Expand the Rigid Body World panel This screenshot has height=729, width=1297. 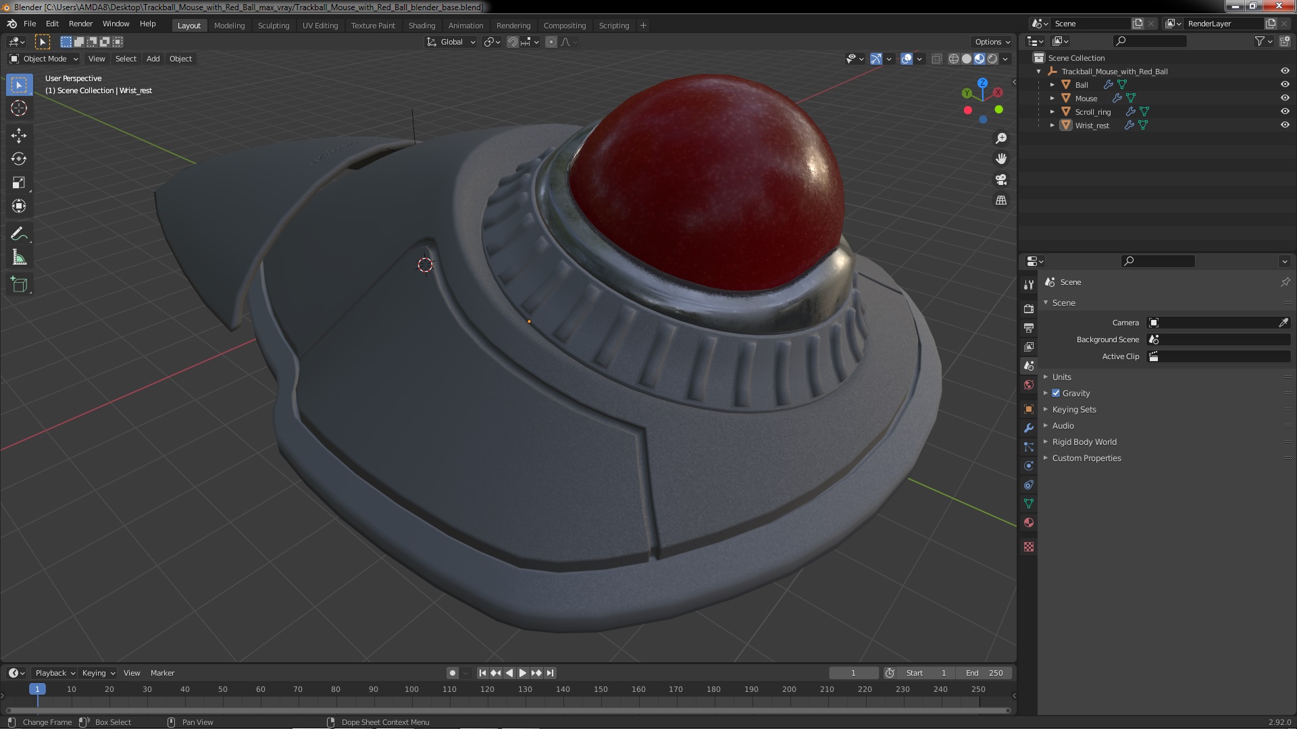1084,442
